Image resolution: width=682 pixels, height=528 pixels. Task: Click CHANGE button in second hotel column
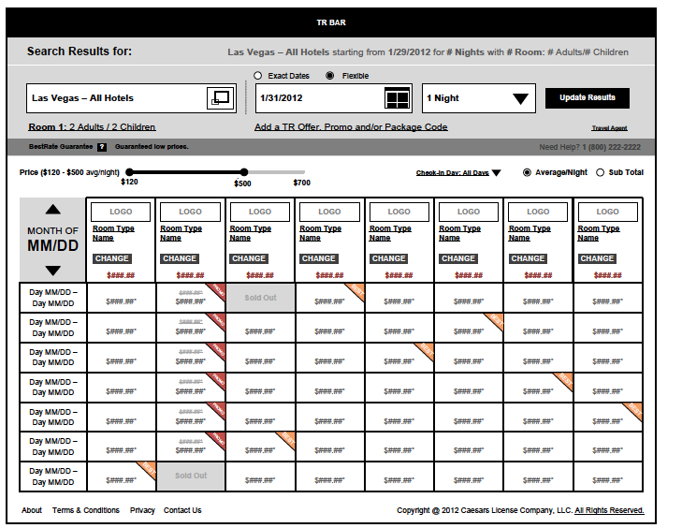click(x=180, y=258)
